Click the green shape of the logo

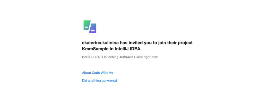pos(87,25)
